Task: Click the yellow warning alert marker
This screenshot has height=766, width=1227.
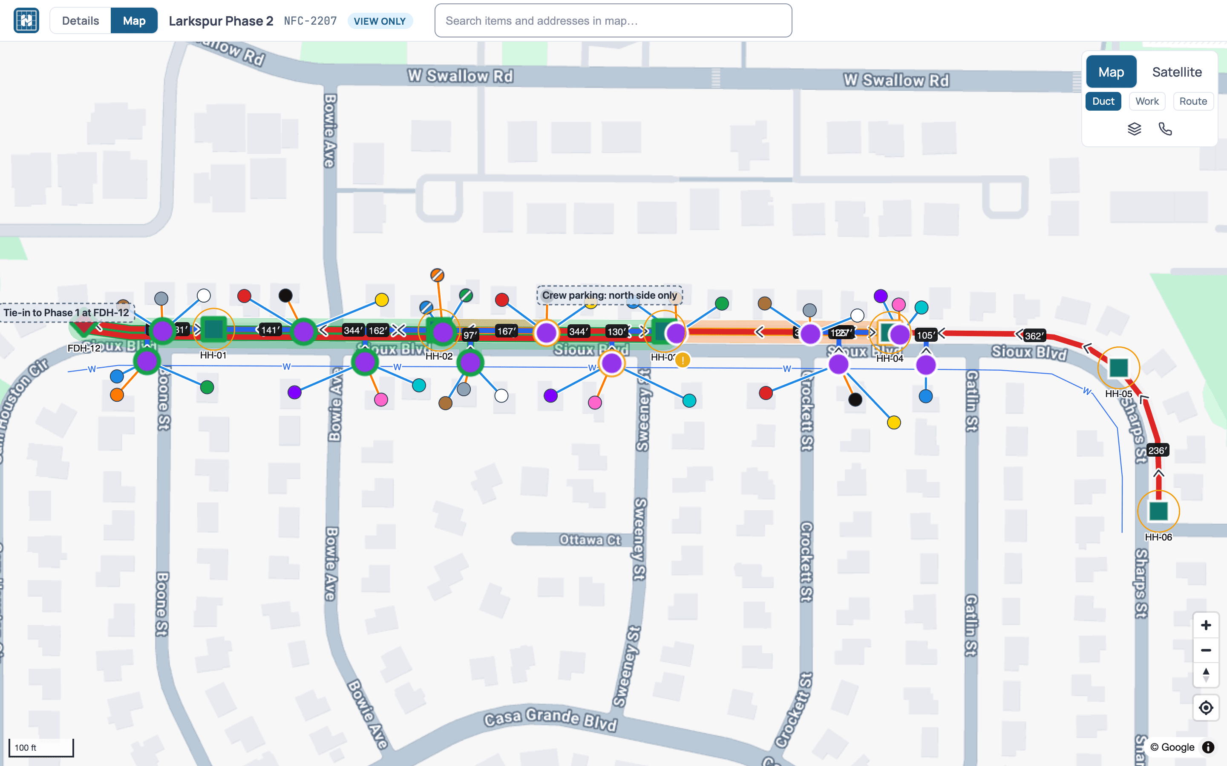Action: (x=683, y=360)
